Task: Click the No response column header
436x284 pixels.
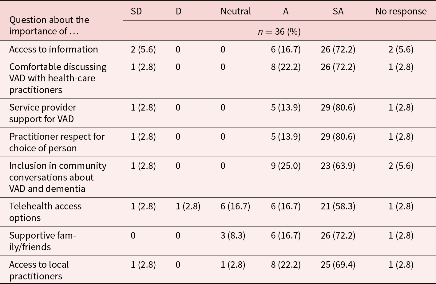Action: click(x=401, y=11)
